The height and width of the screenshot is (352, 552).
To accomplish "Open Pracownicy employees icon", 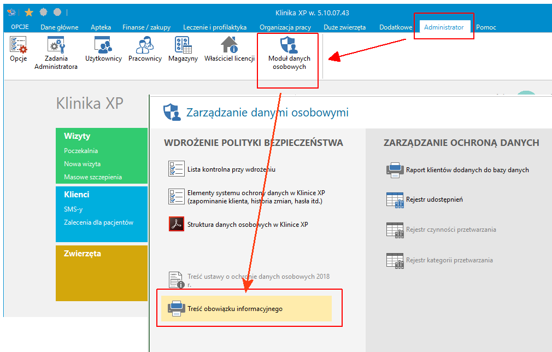I will pos(145,45).
